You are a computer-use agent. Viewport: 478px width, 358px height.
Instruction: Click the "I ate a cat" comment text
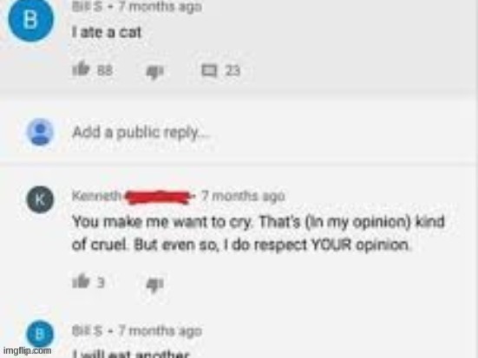[107, 32]
